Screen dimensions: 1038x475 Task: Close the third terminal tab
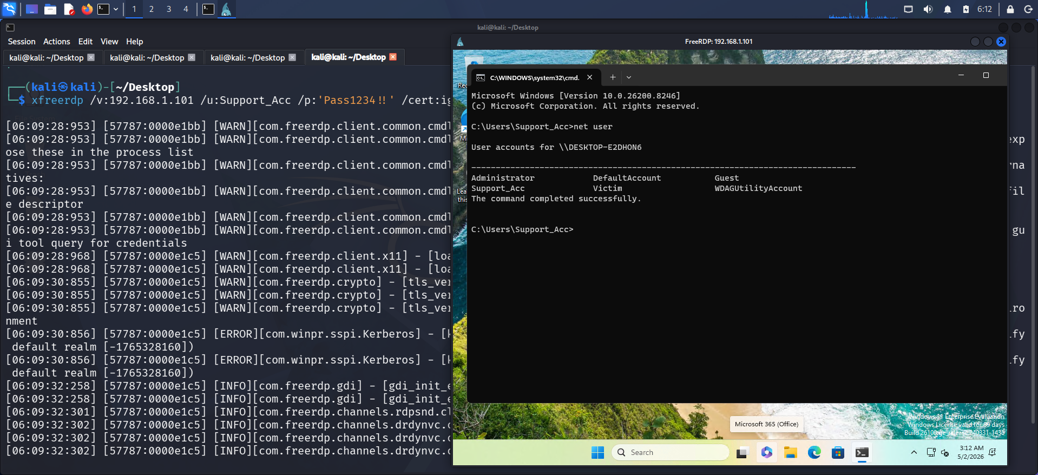[x=292, y=57]
